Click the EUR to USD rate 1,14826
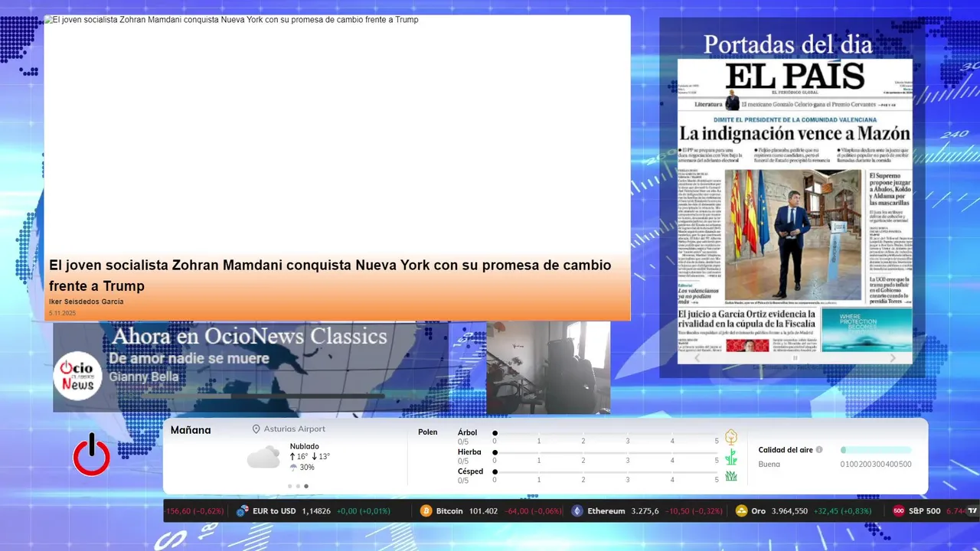The height and width of the screenshot is (551, 980). click(x=316, y=510)
